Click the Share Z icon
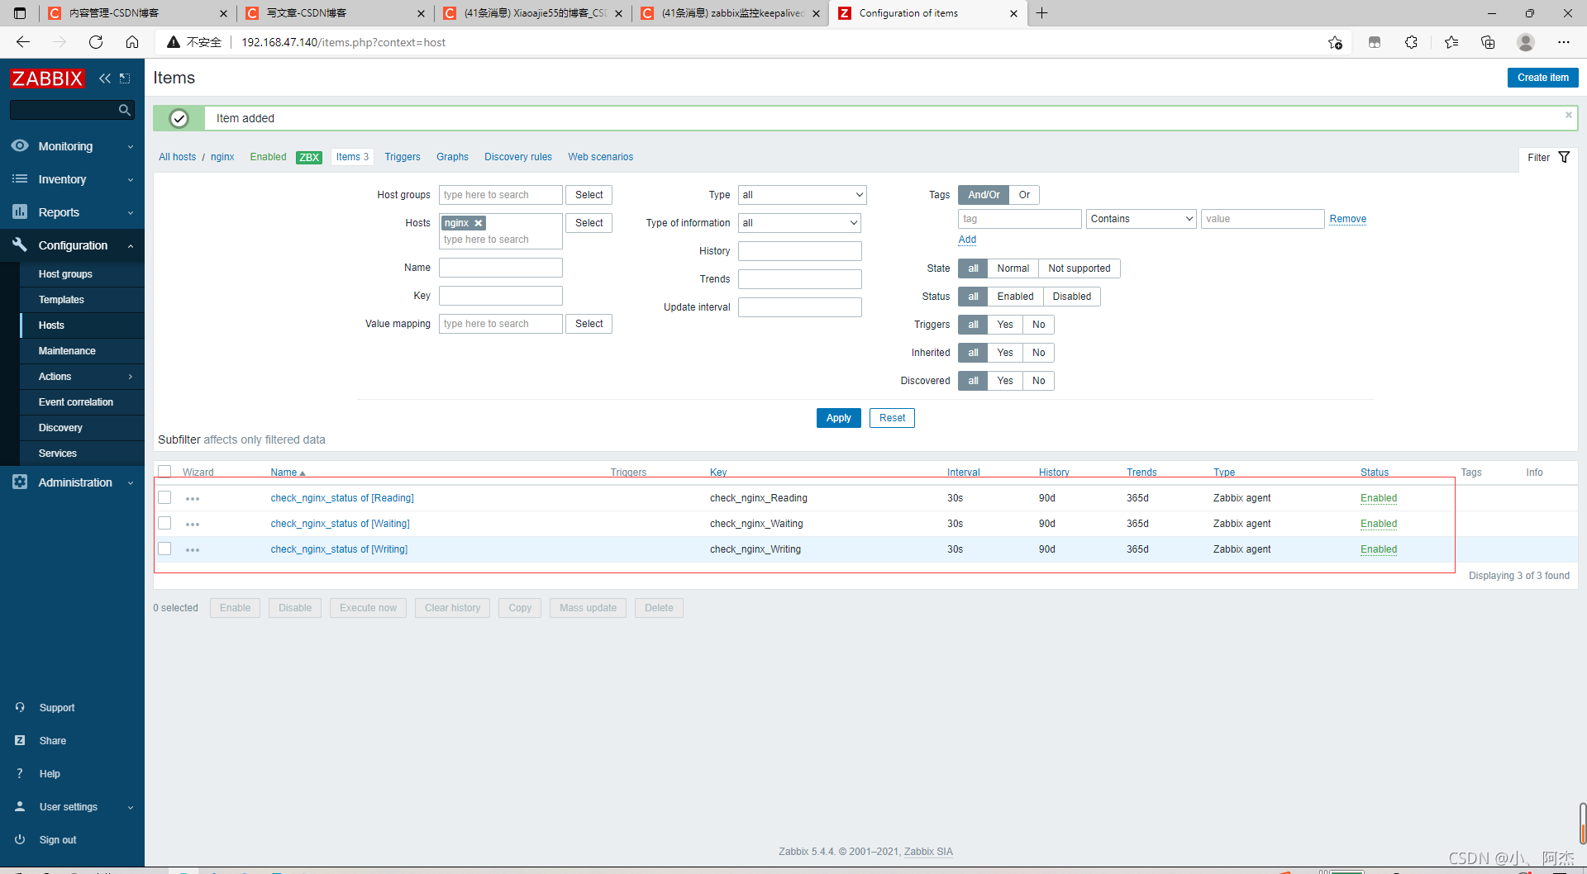 coord(20,740)
